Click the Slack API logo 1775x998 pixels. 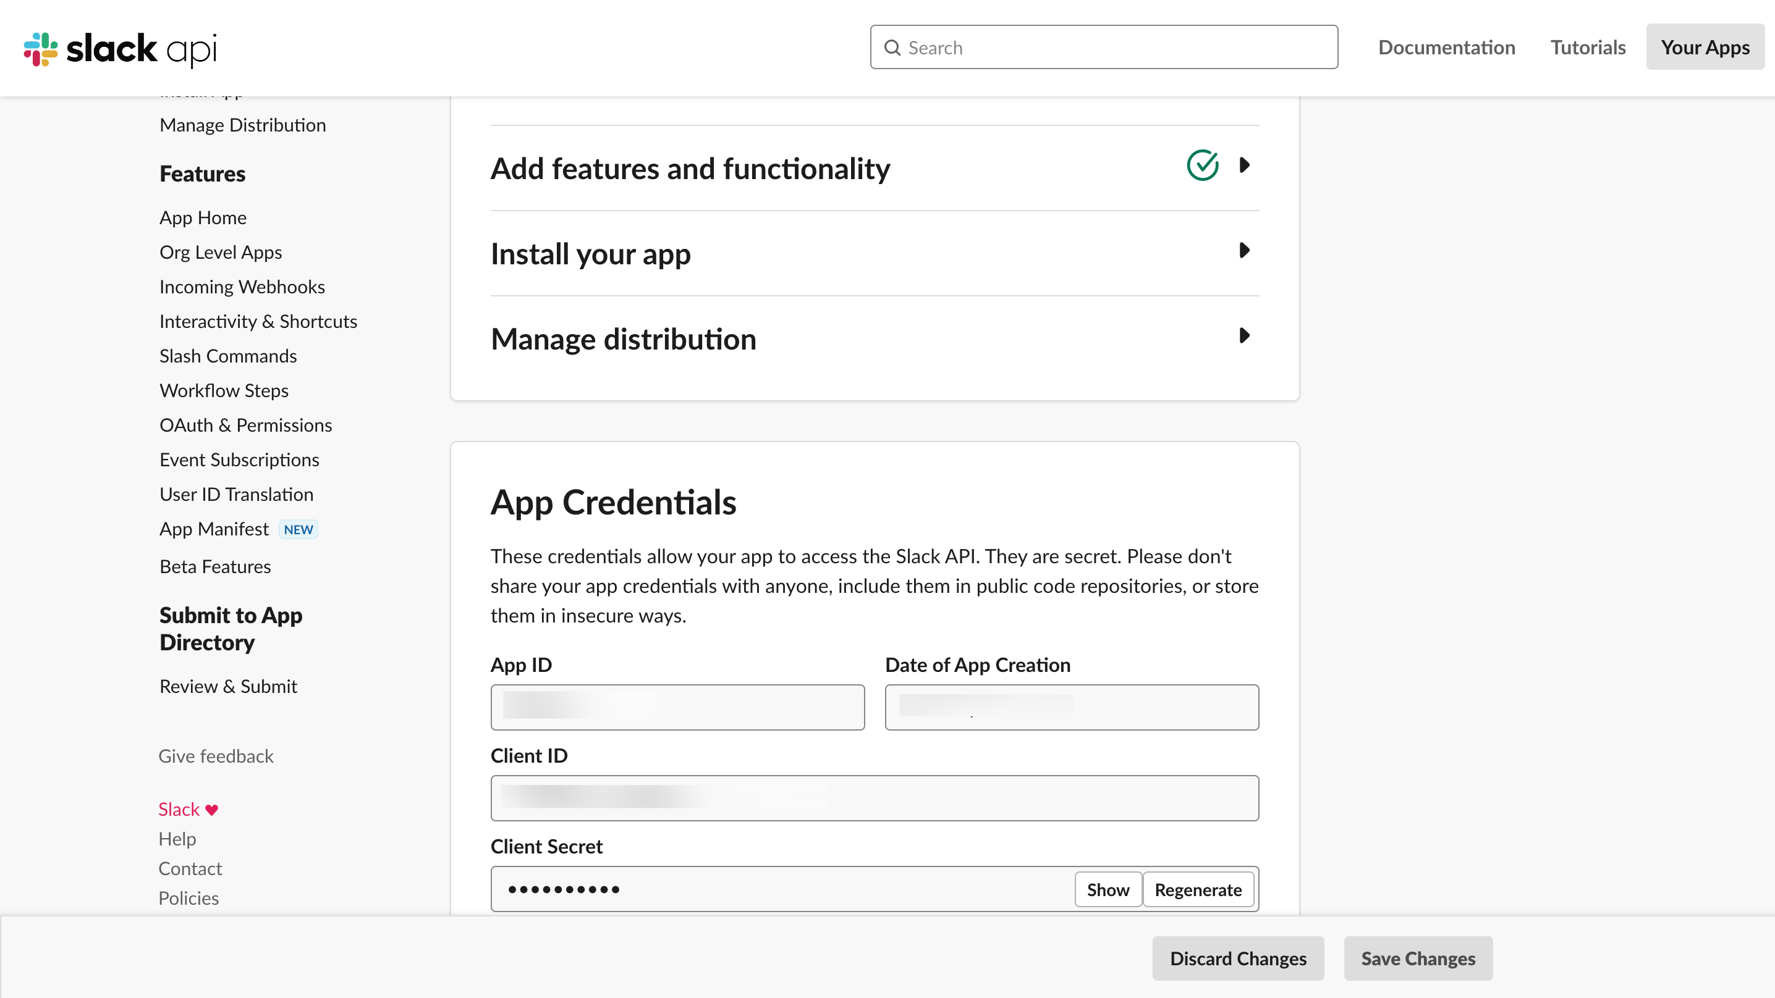tap(120, 48)
